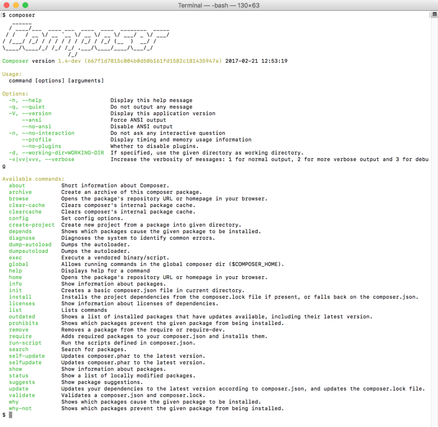Click the 'list' command name

pyautogui.click(x=15, y=310)
